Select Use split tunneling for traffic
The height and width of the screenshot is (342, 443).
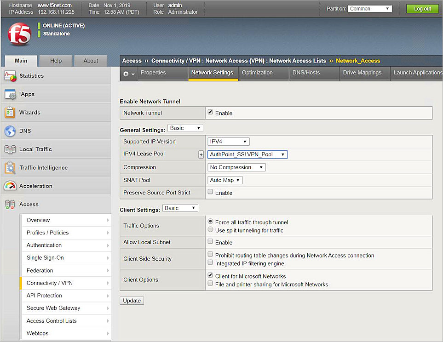tap(210, 230)
